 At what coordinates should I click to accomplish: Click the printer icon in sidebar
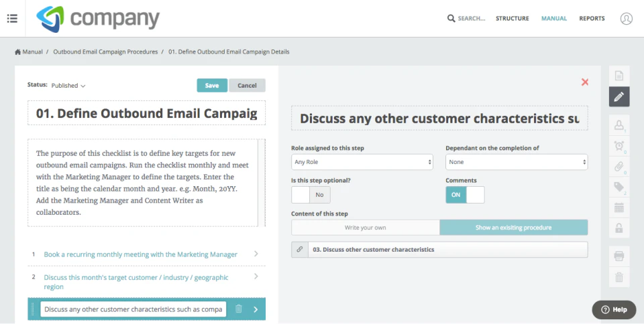pyautogui.click(x=619, y=256)
